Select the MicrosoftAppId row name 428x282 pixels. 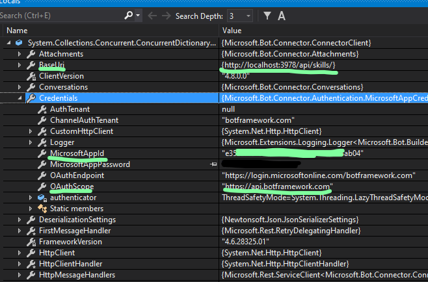[77, 153]
